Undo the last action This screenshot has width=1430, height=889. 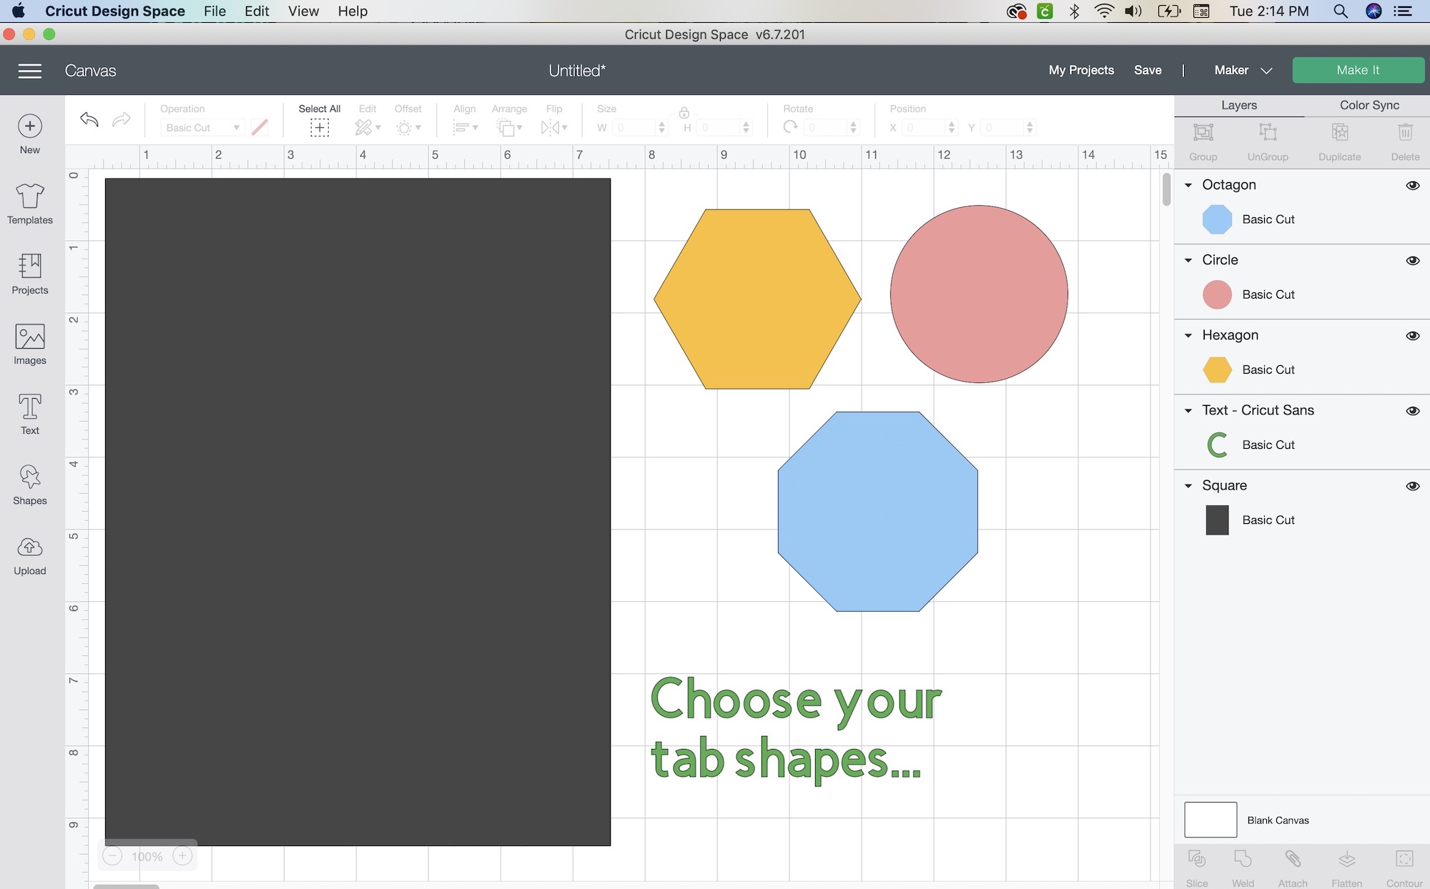[x=89, y=119]
